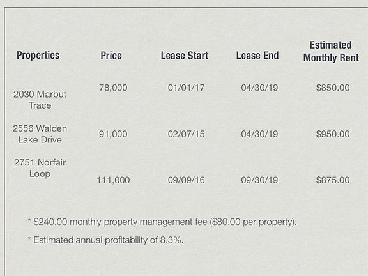The width and height of the screenshot is (368, 276).
Task: Click the 09/30/19 lease end date
Action: point(259,180)
